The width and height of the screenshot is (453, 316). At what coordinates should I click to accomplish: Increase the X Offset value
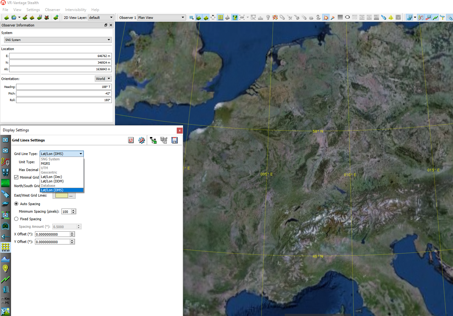pyautogui.click(x=72, y=233)
